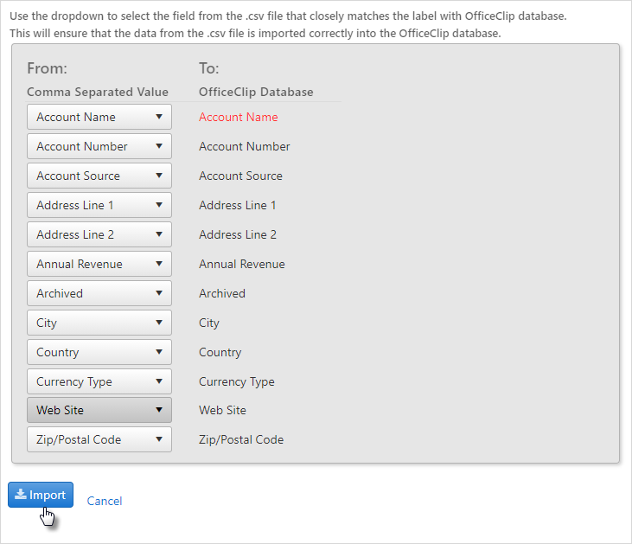The image size is (632, 544).
Task: Expand the Currency Type dropdown
Action: pyautogui.click(x=99, y=382)
